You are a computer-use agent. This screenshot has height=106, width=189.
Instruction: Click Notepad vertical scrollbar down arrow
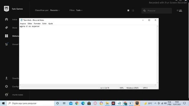[x=157, y=83]
